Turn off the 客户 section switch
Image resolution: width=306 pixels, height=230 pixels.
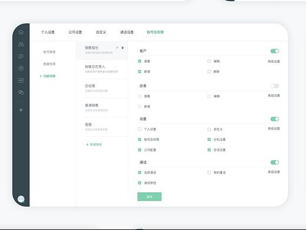coord(275,51)
